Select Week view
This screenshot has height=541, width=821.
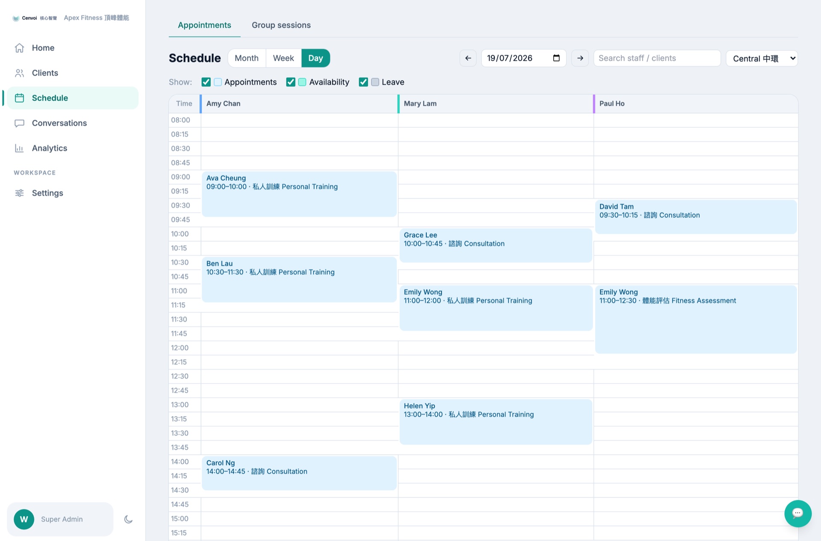(x=284, y=58)
